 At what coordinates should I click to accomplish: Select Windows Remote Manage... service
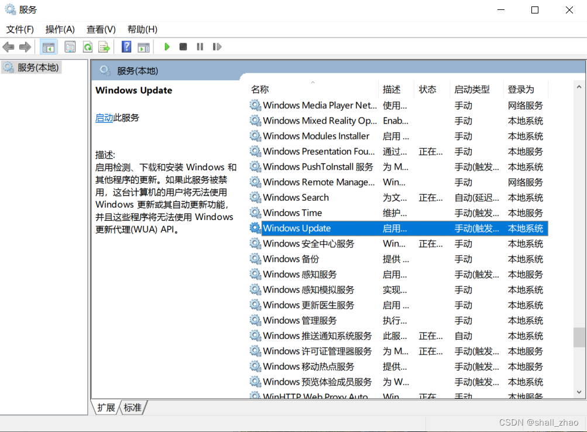[399, 182]
